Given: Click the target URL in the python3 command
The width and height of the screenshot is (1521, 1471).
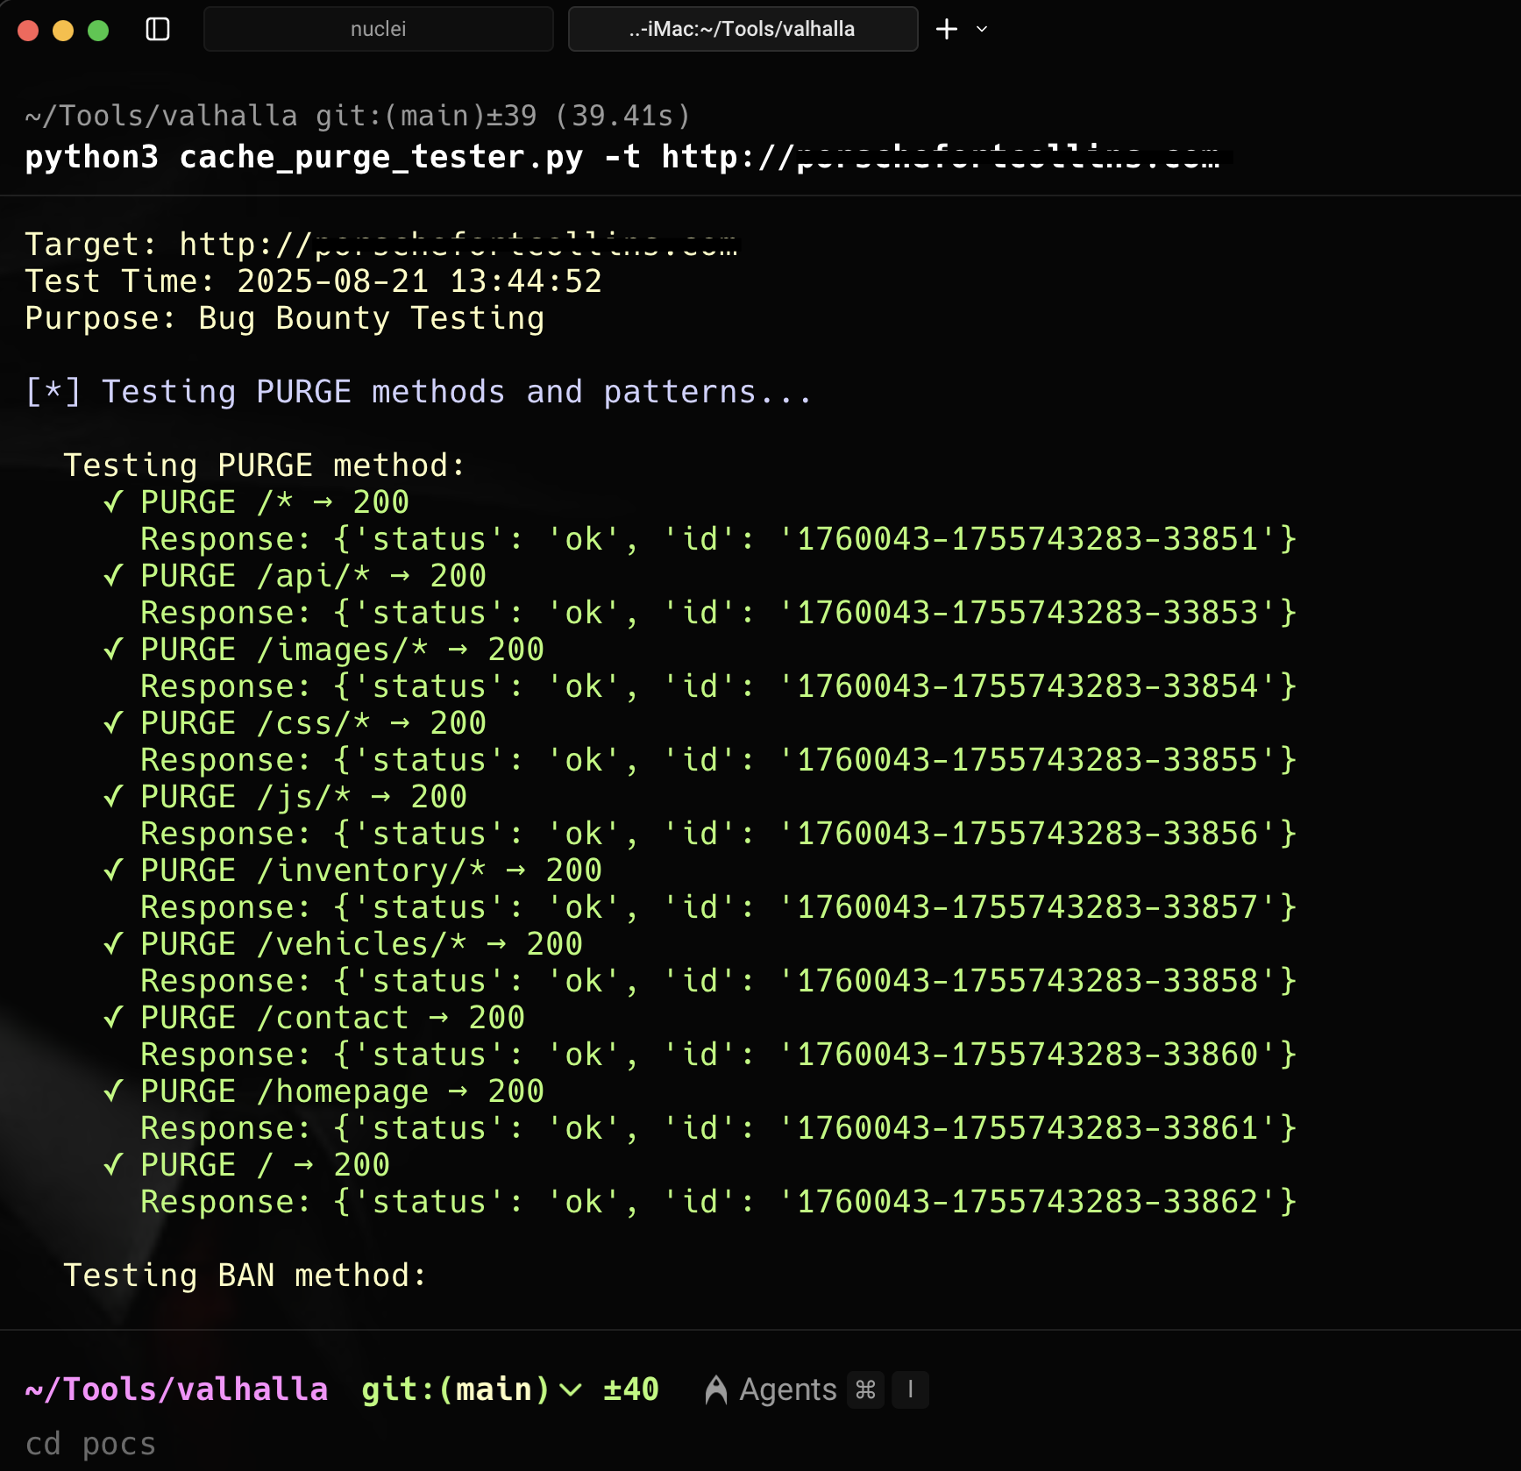Looking at the screenshot, I should point(1008,156).
